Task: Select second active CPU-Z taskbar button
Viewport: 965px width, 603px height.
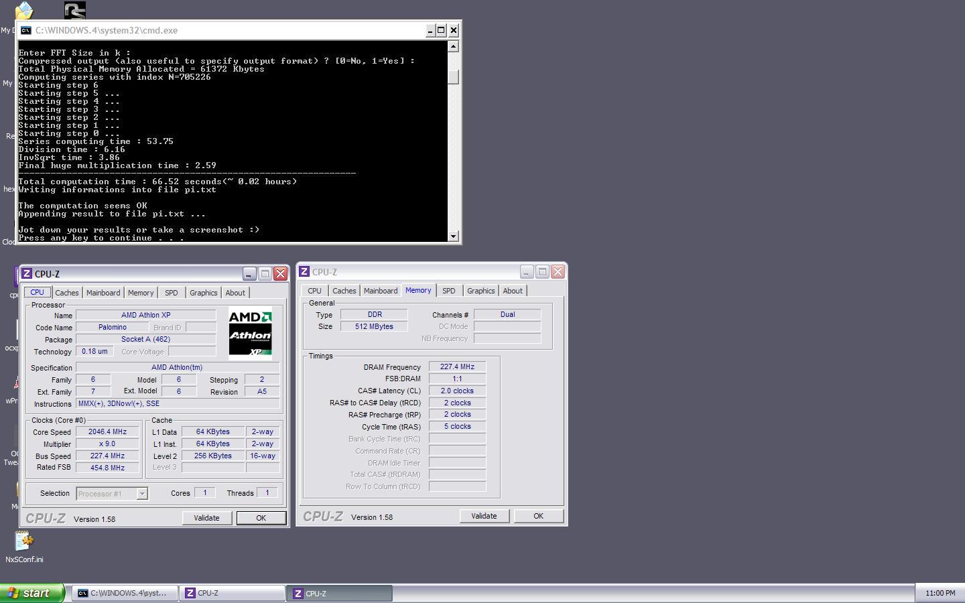Action: (339, 593)
